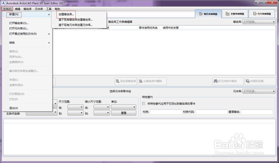Viewport: 279px width, 163px height.
Task: Close the Spec Editor window
Action: [272, 2]
